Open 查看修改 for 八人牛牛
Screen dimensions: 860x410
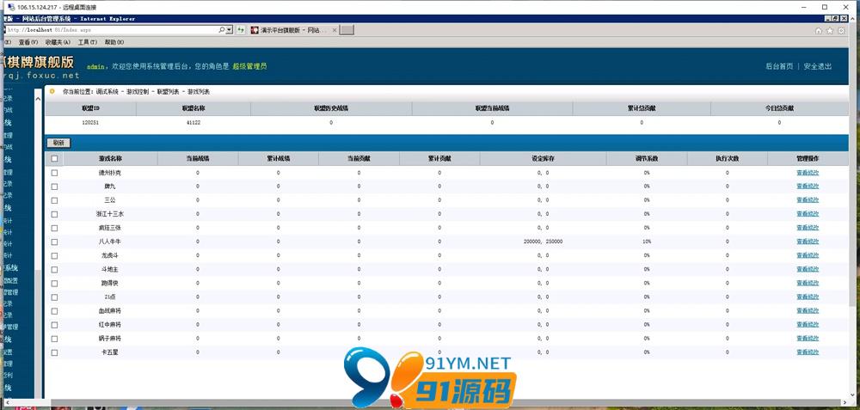[808, 242]
